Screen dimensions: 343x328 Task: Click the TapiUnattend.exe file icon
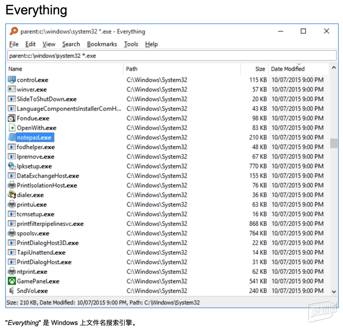click(12, 253)
